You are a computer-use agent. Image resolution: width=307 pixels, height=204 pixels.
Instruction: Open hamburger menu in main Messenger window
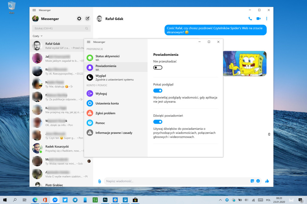pos(34,10)
